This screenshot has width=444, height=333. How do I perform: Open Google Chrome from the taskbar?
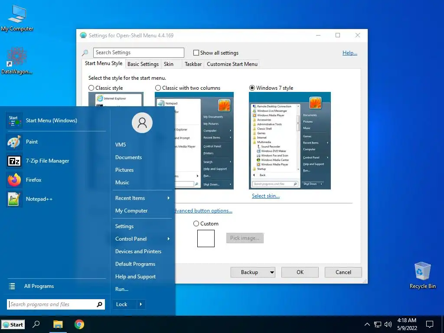tap(79, 324)
